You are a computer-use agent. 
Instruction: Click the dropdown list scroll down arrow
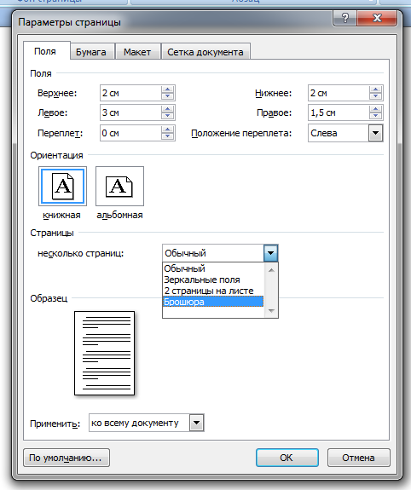point(271,311)
